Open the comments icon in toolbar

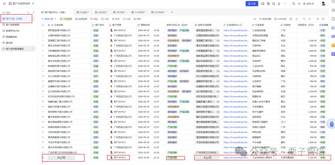[x=323, y=19]
